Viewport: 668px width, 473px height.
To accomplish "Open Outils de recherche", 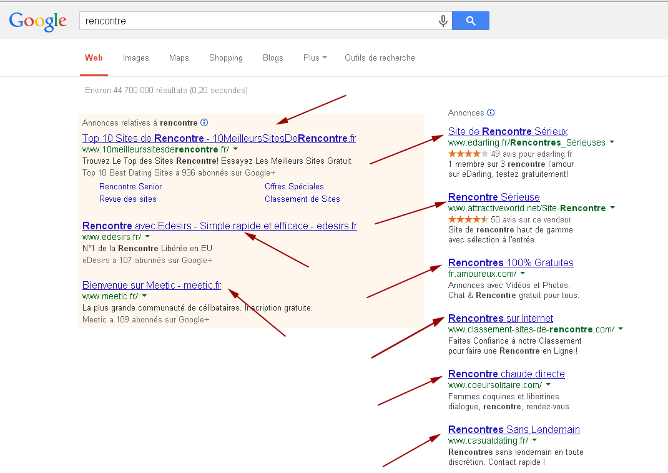I will pos(380,57).
